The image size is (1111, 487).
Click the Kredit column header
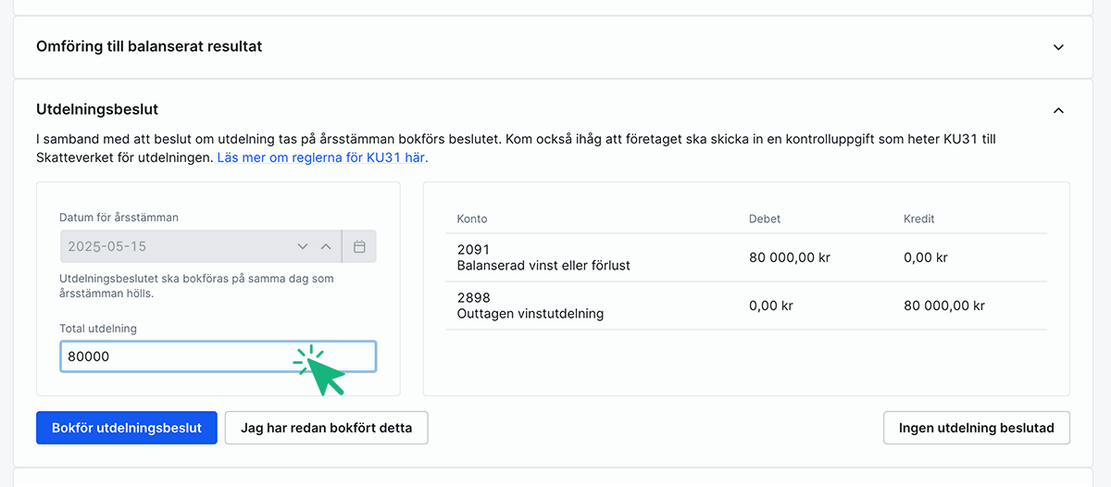919,219
